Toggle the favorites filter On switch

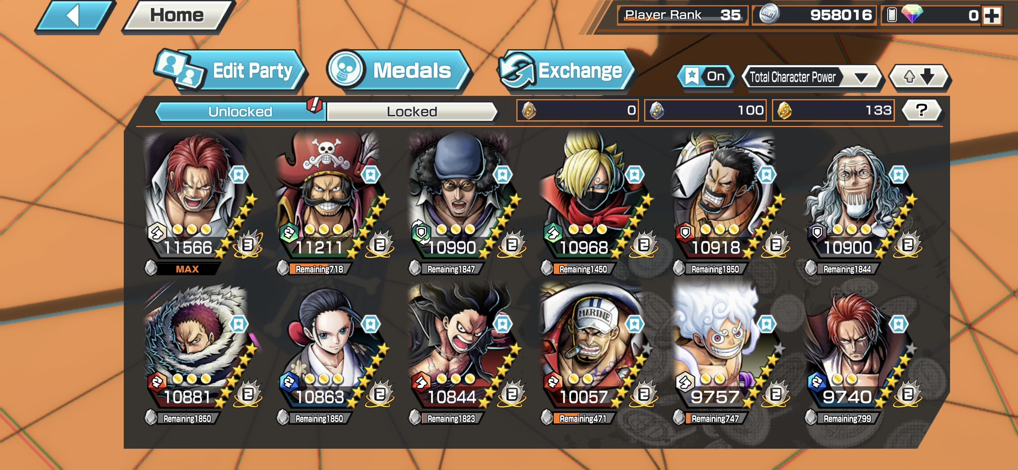coord(707,76)
